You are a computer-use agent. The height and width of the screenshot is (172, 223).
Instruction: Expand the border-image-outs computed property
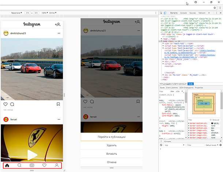pyautogui.click(x=189, y=130)
